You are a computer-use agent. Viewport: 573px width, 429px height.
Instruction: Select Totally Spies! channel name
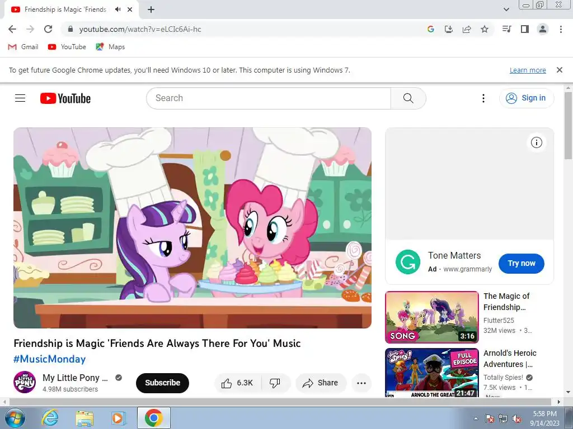pos(503,378)
